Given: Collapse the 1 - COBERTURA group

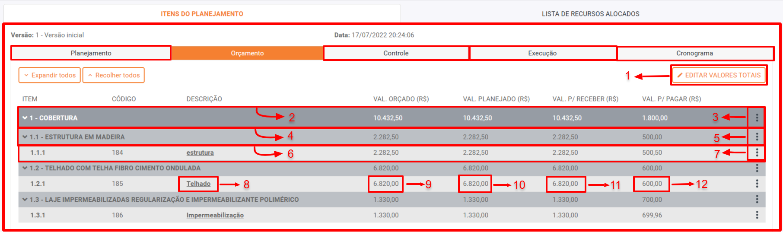Looking at the screenshot, I should point(25,118).
